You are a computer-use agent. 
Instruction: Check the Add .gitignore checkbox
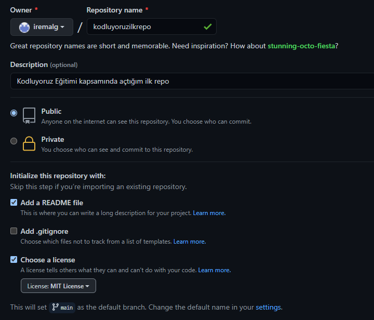tap(14, 231)
